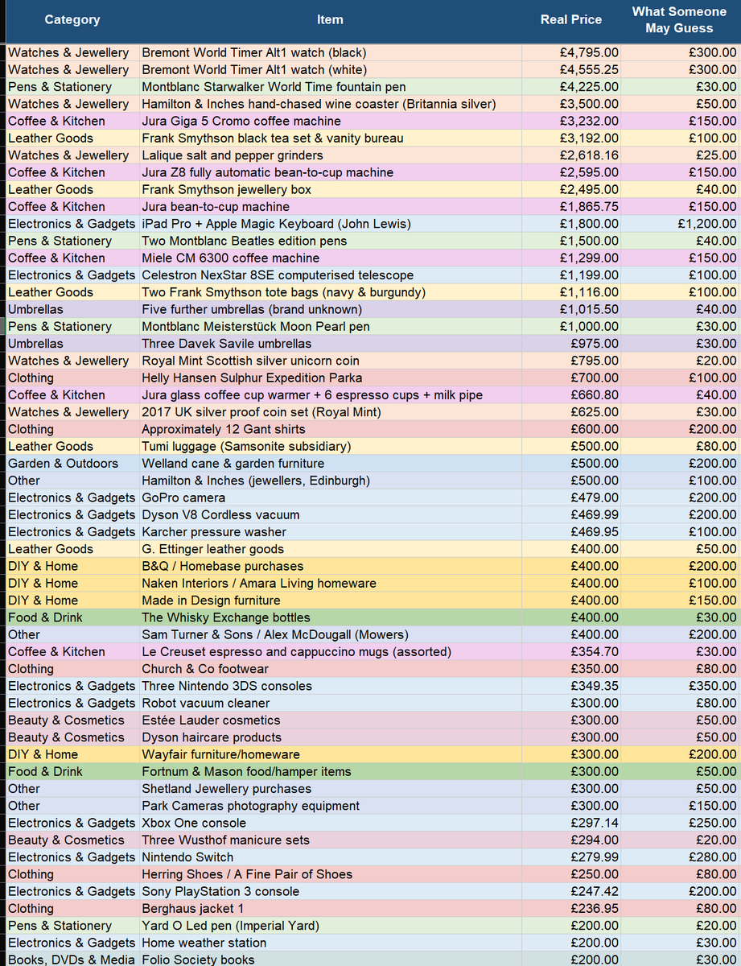Screen dimensions: 741x966
Task: Click Le Creuset espresso and cappuccino mugs
Action: click(x=331, y=651)
